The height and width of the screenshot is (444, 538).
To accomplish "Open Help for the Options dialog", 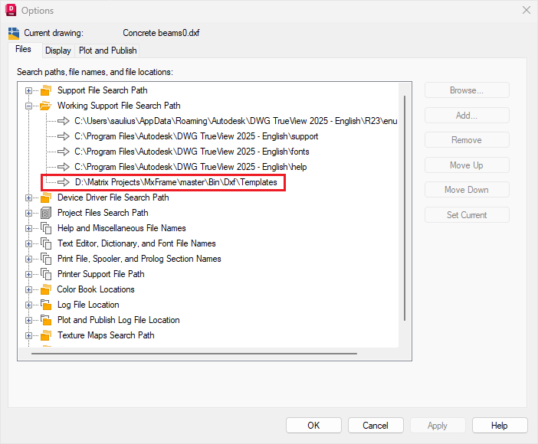I will pos(500,426).
